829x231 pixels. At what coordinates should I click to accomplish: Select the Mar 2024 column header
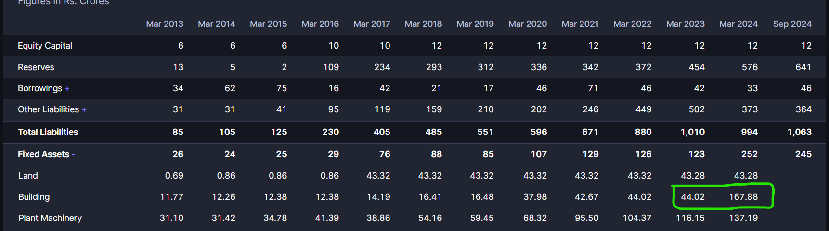(x=738, y=24)
